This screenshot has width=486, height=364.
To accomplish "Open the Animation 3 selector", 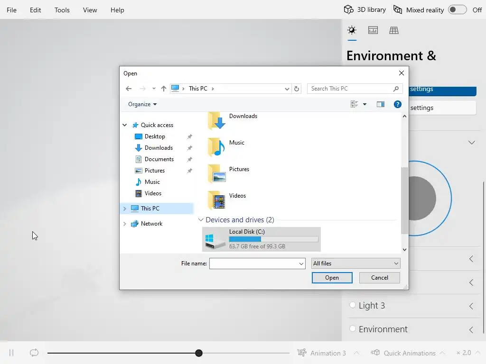I will coord(328,353).
